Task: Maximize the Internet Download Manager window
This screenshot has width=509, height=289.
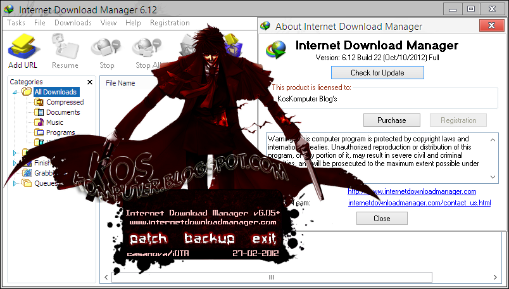Action: (x=471, y=9)
